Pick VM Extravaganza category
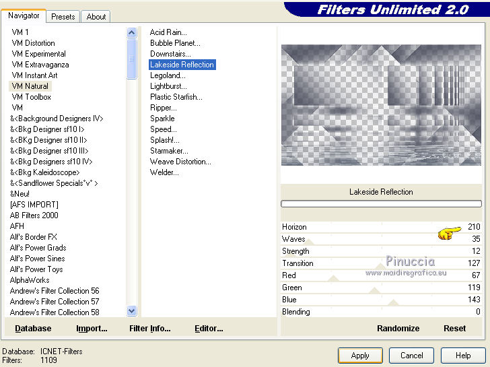 tap(40, 65)
